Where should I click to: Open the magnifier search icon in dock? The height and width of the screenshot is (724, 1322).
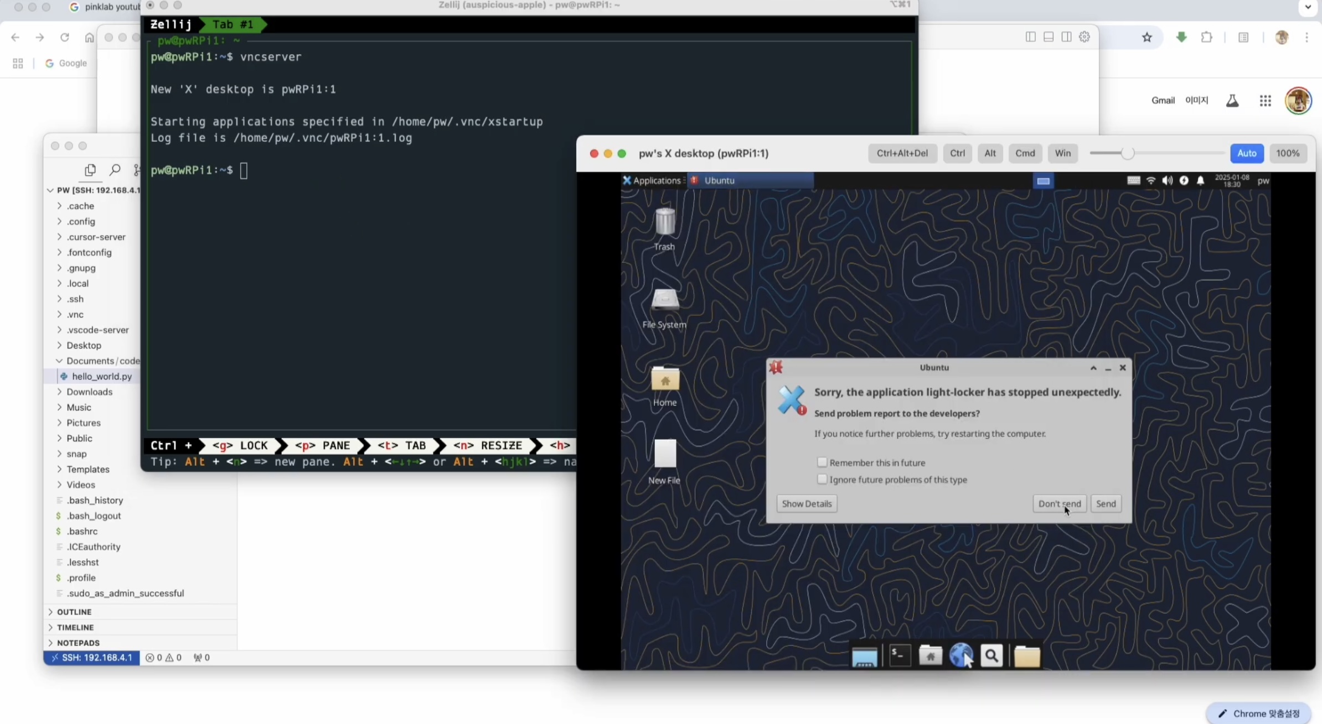991,656
